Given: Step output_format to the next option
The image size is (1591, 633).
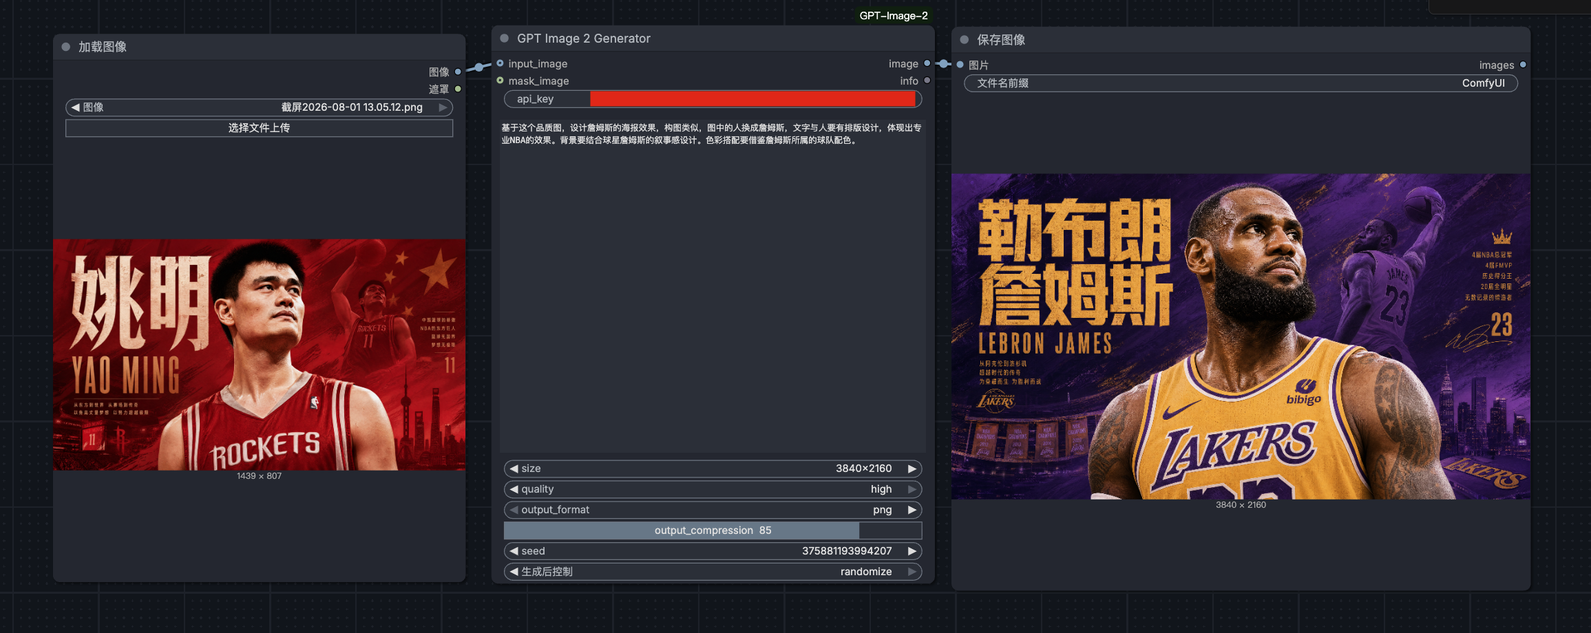Looking at the screenshot, I should (912, 510).
